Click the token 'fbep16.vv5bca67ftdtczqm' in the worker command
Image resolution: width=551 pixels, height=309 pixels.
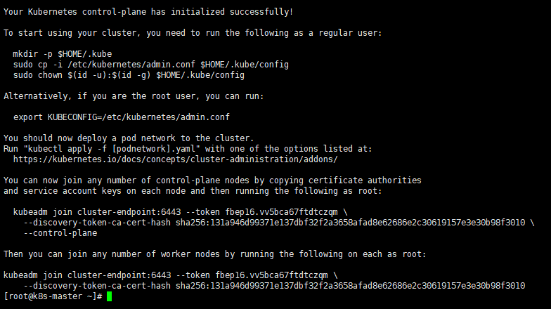271,275
